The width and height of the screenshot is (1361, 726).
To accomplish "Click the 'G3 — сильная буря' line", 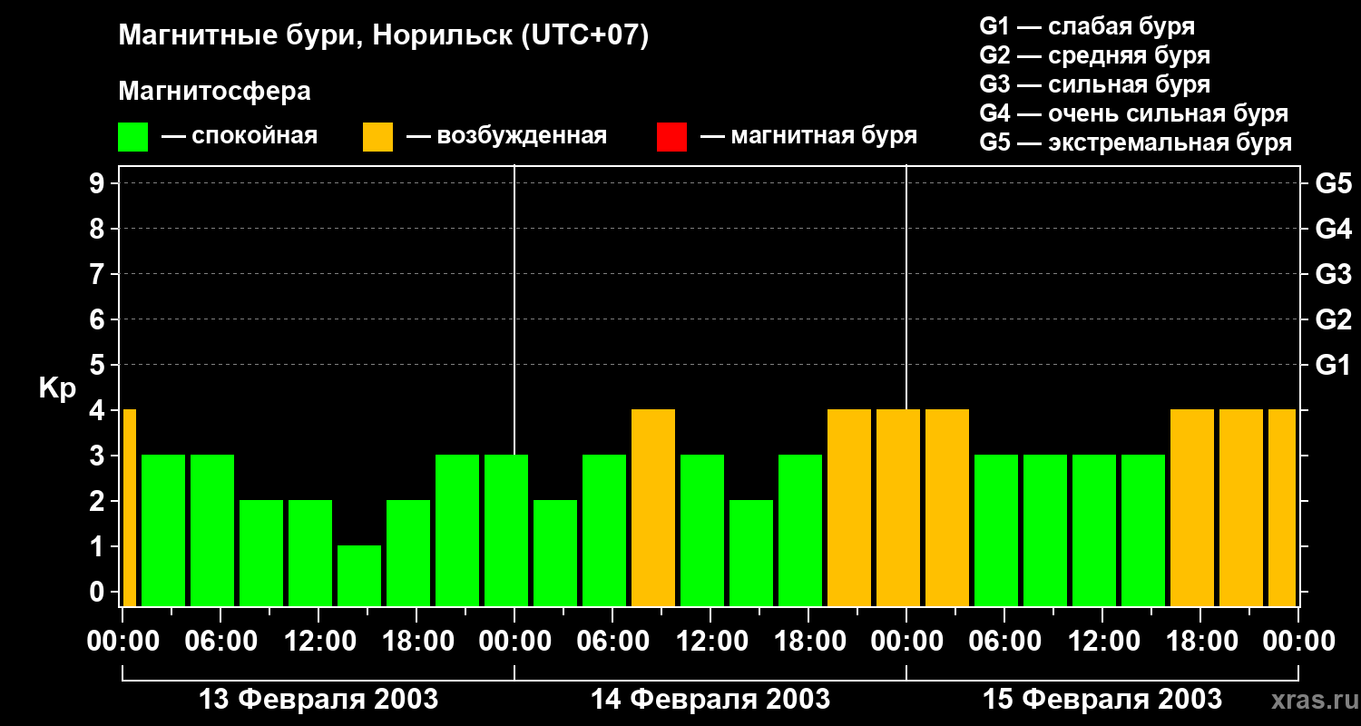I will click(x=1094, y=84).
